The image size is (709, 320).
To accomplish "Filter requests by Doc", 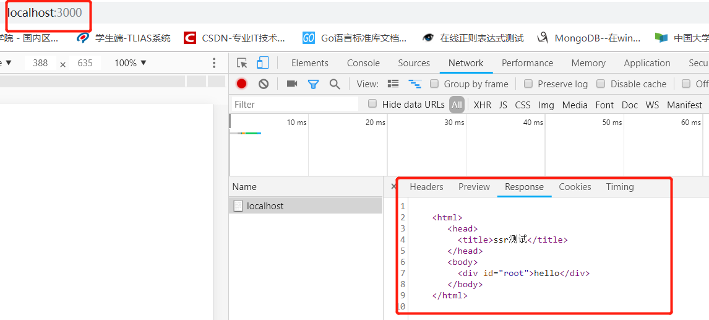I will (x=629, y=105).
